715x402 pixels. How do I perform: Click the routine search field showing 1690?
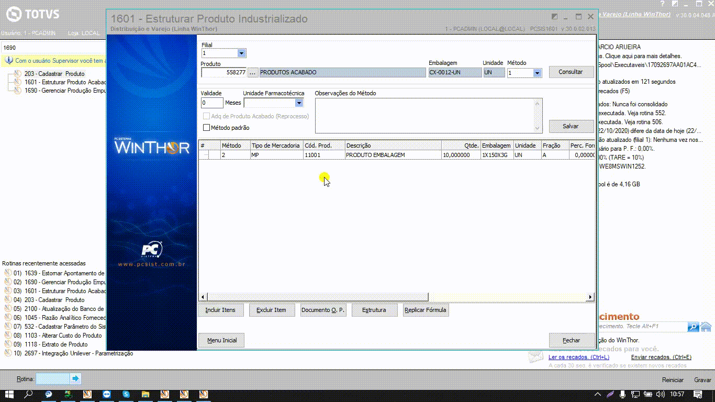53,48
